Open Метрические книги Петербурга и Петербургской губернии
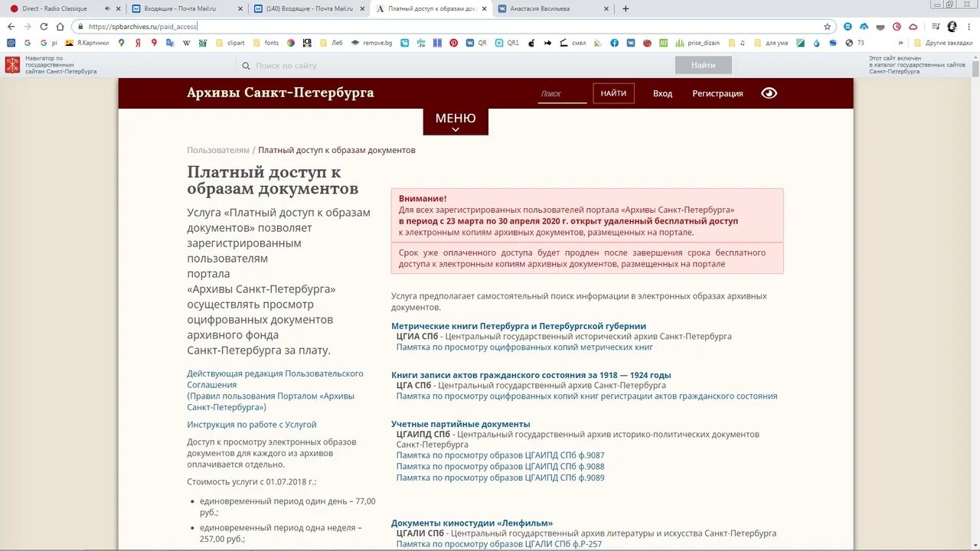 518,326
